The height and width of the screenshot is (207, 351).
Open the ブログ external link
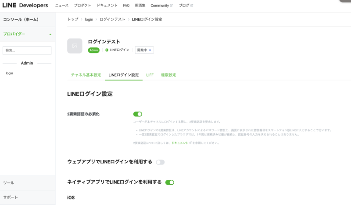coord(185,6)
